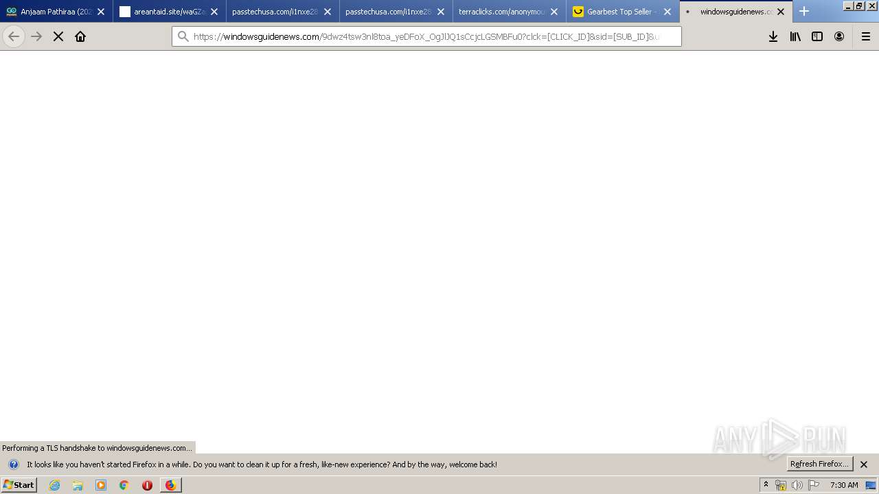Click the address bar URL field
This screenshot has width=879, height=494.
click(x=426, y=36)
